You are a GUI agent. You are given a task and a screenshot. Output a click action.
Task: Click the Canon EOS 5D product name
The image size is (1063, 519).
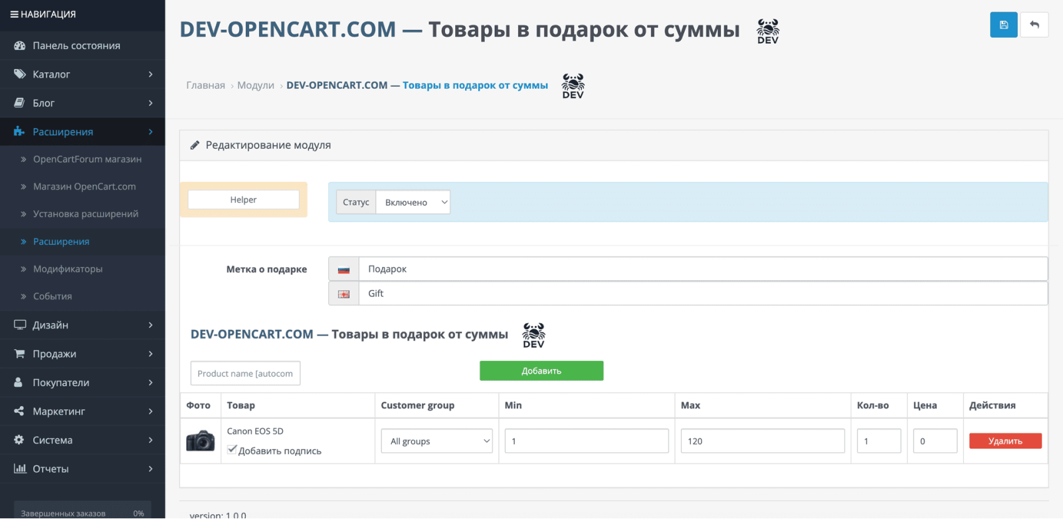(255, 431)
